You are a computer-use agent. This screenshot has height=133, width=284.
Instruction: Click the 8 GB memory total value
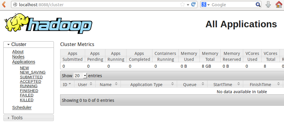point(206,66)
